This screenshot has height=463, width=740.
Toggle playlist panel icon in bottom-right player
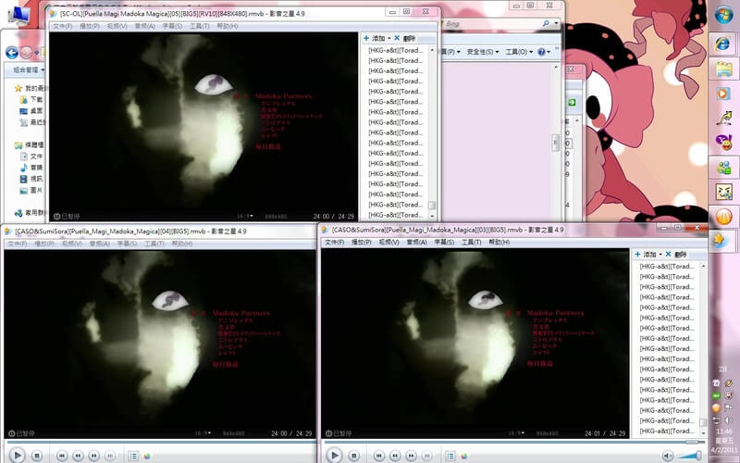point(449,456)
